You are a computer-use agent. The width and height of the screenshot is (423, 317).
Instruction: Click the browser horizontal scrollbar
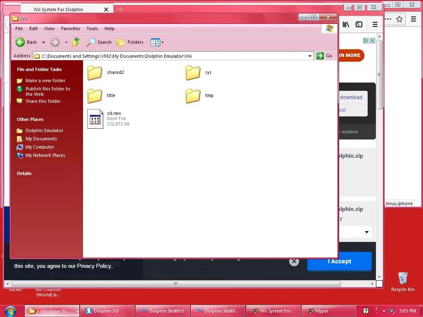[176, 284]
